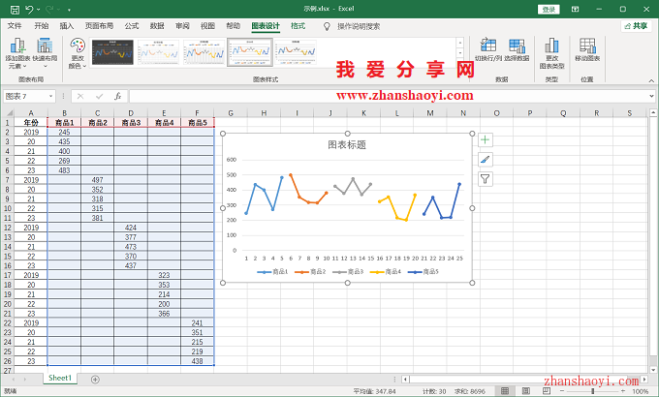Open Quick Access Toolbar customize arrow
This screenshot has width=659, height=397.
tap(69, 10)
